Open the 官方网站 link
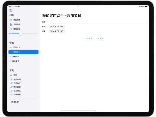 (x=16, y=91)
